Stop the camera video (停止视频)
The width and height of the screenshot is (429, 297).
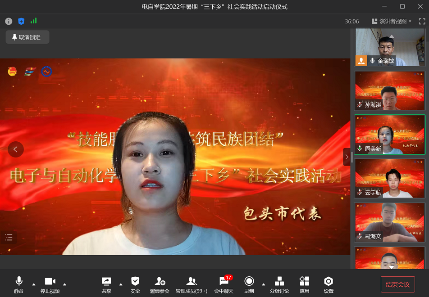click(50, 284)
